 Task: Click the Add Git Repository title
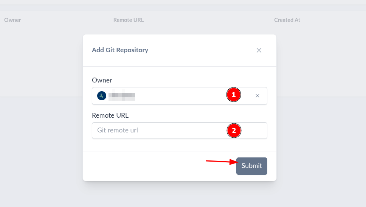click(x=120, y=50)
